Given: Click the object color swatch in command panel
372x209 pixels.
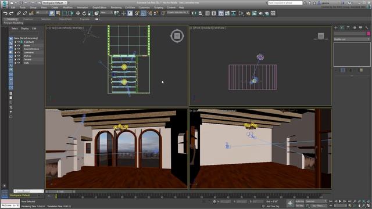Looking at the screenshot, I should tap(369, 34).
